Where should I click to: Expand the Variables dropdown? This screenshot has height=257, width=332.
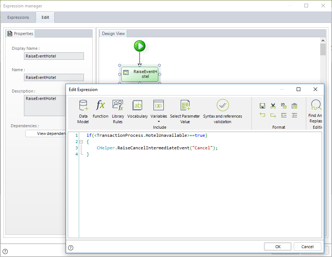(159, 121)
